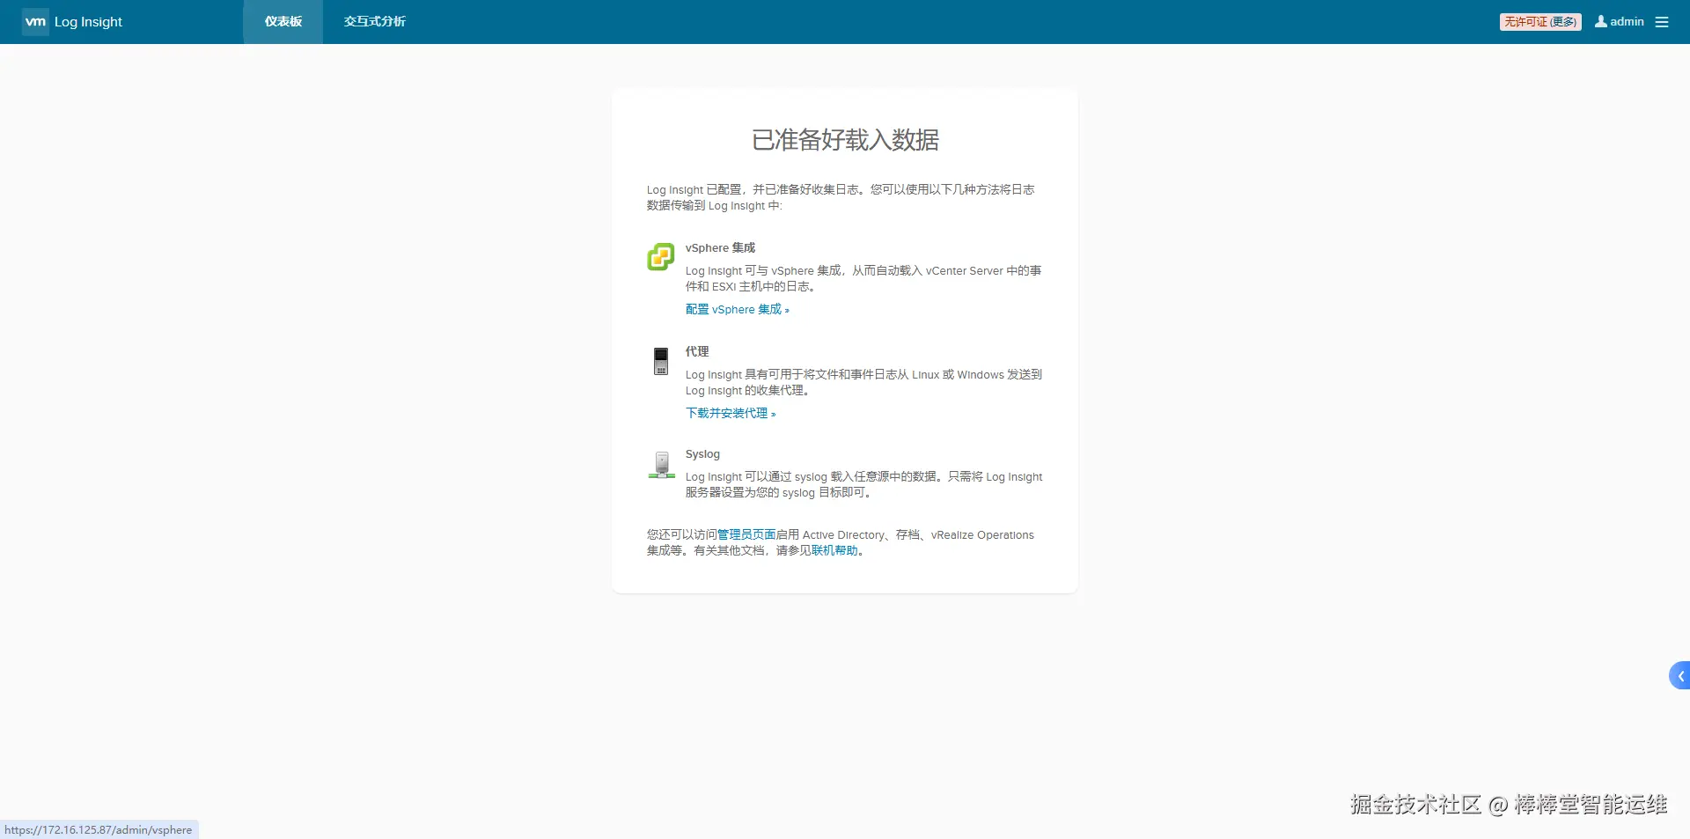Click the 代理 section title
The width and height of the screenshot is (1690, 839).
[697, 351]
